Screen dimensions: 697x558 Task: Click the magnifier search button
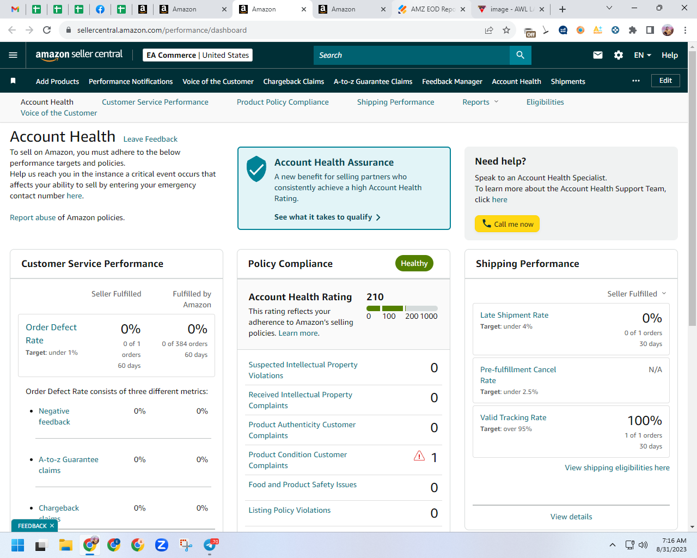pyautogui.click(x=520, y=55)
